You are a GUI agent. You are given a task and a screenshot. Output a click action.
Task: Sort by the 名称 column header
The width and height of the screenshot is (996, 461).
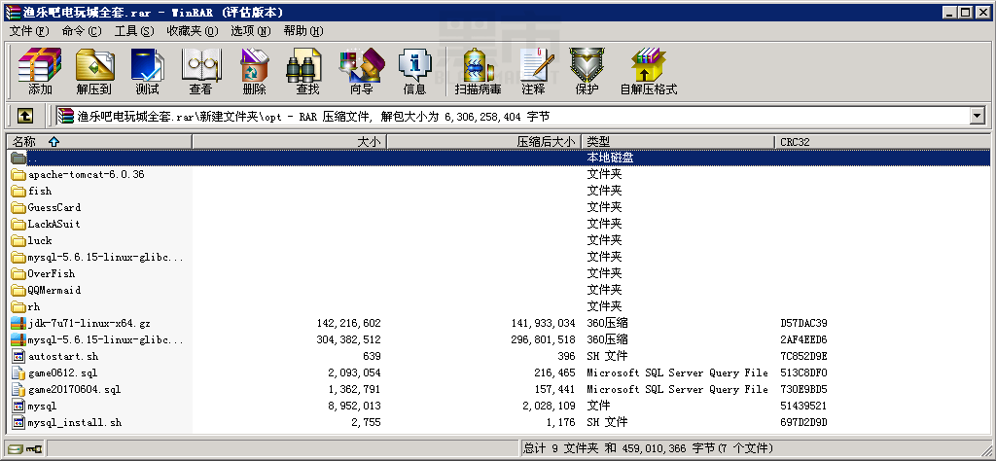click(x=100, y=142)
